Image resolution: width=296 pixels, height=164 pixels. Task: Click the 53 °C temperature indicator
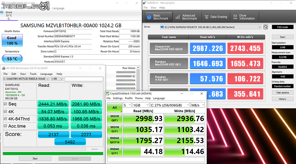[x=12, y=59]
